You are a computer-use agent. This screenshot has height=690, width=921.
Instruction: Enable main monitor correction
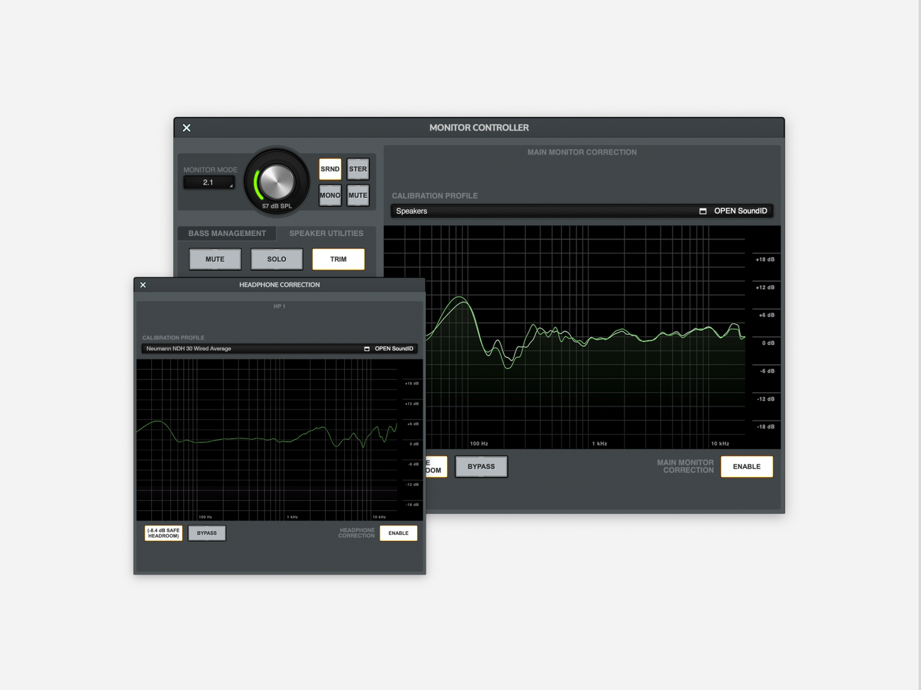(x=746, y=466)
